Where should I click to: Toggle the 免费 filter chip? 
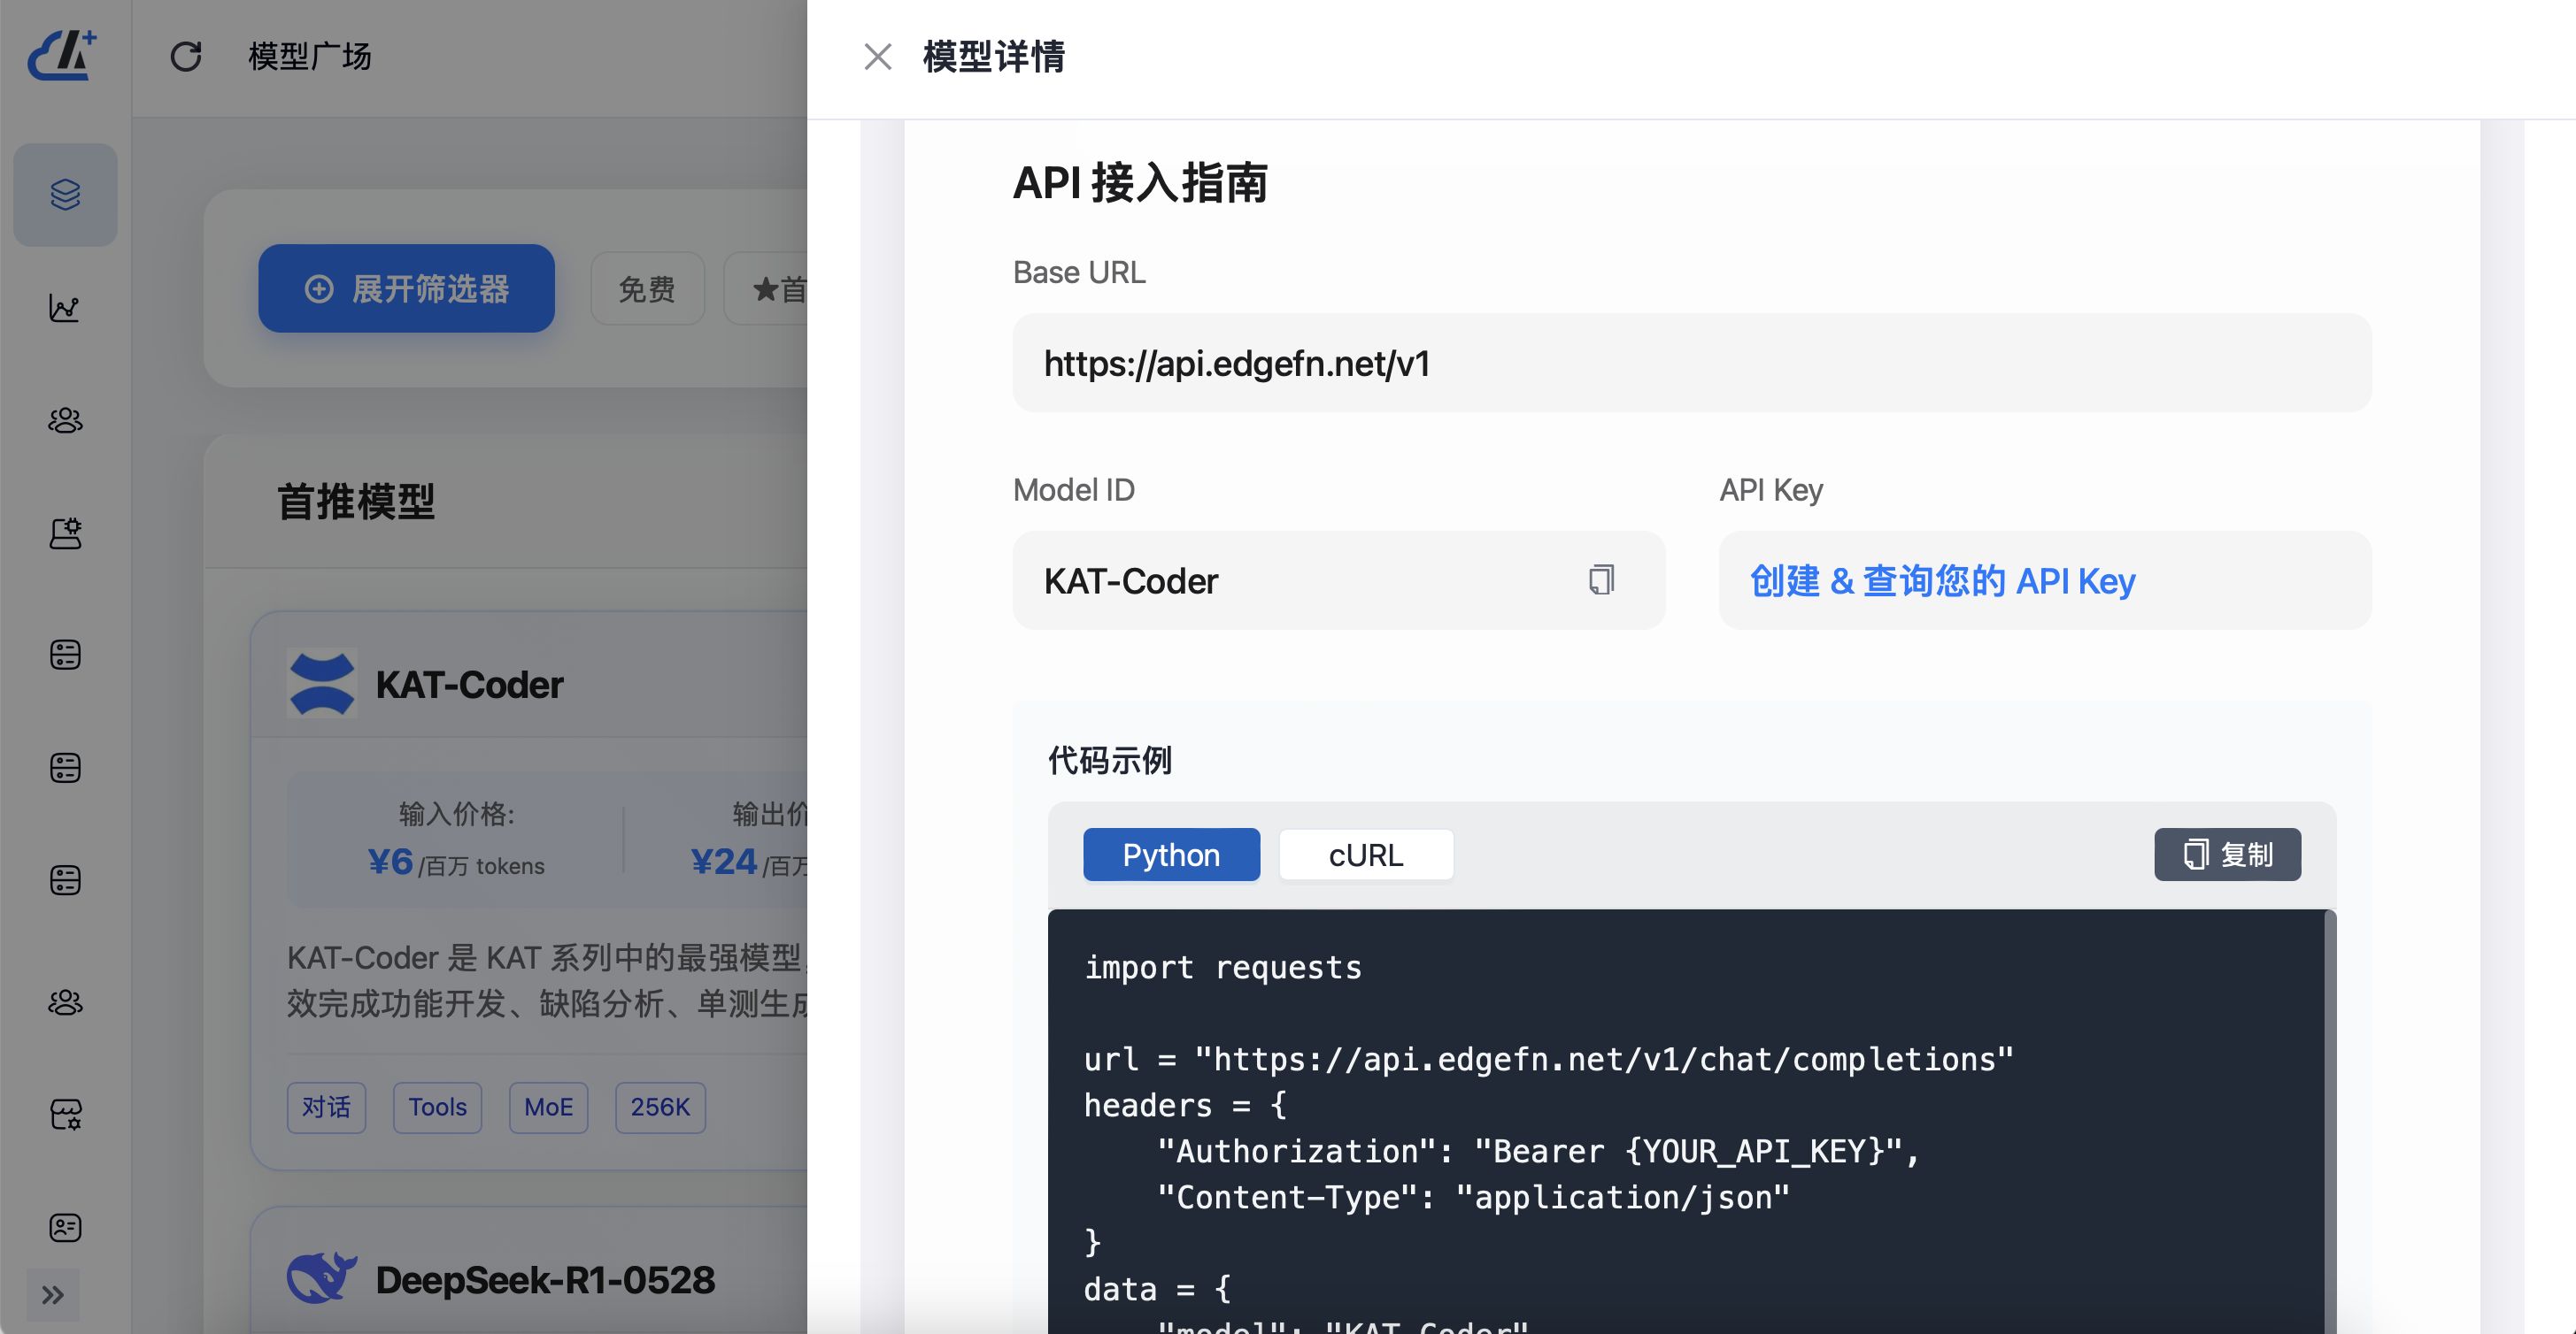[646, 290]
